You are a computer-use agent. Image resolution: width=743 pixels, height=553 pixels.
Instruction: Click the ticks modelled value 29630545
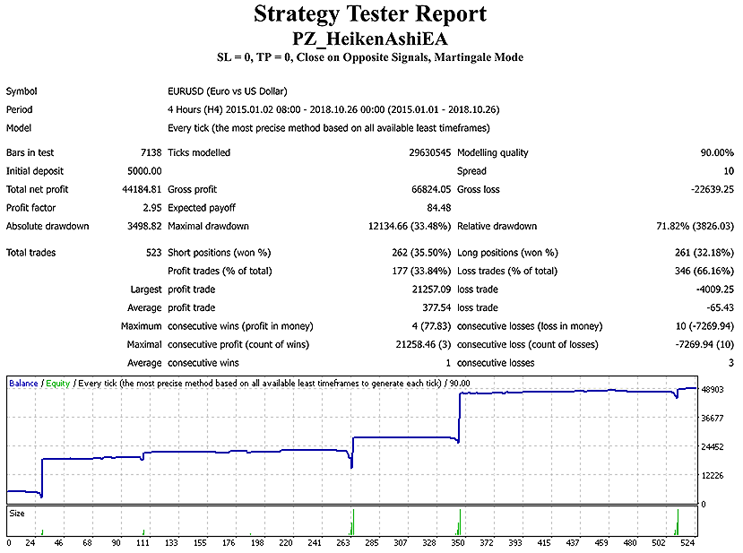430,152
